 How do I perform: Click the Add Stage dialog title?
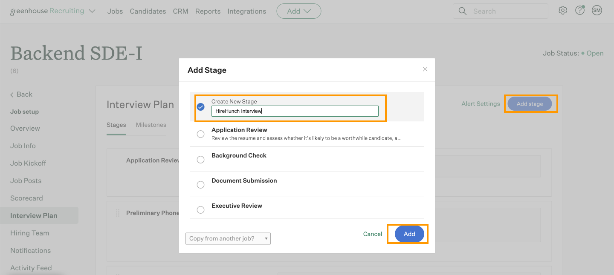[207, 70]
